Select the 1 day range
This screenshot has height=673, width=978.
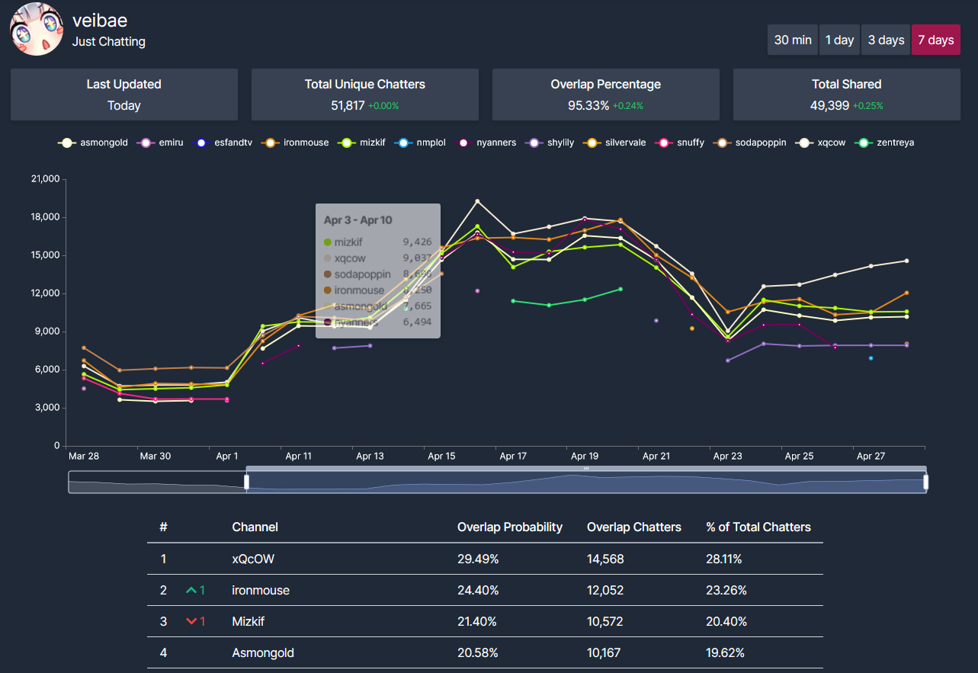coord(839,40)
